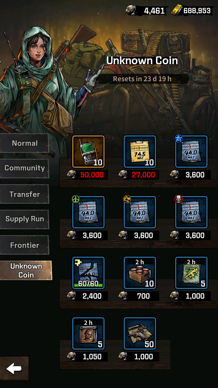Choose the 94.0 MHz card with red skull badge
218x388 pixels.
tap(191, 212)
